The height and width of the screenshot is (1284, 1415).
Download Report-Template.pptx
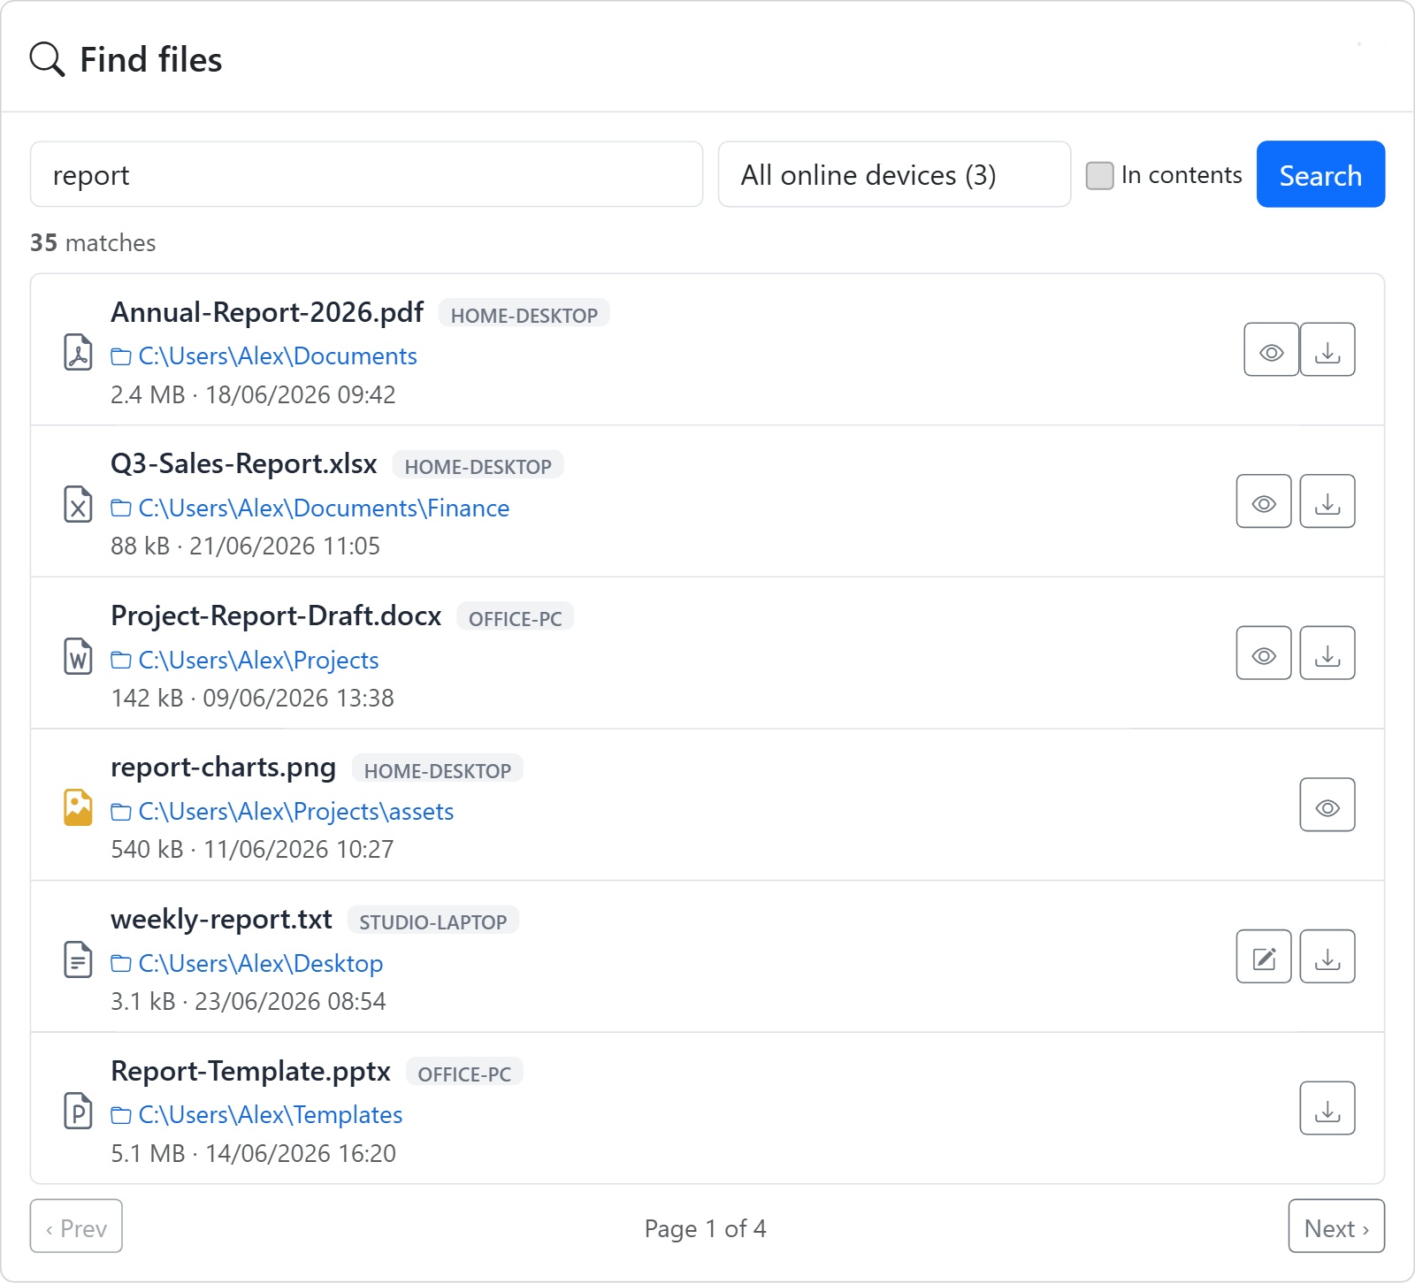click(1327, 1108)
